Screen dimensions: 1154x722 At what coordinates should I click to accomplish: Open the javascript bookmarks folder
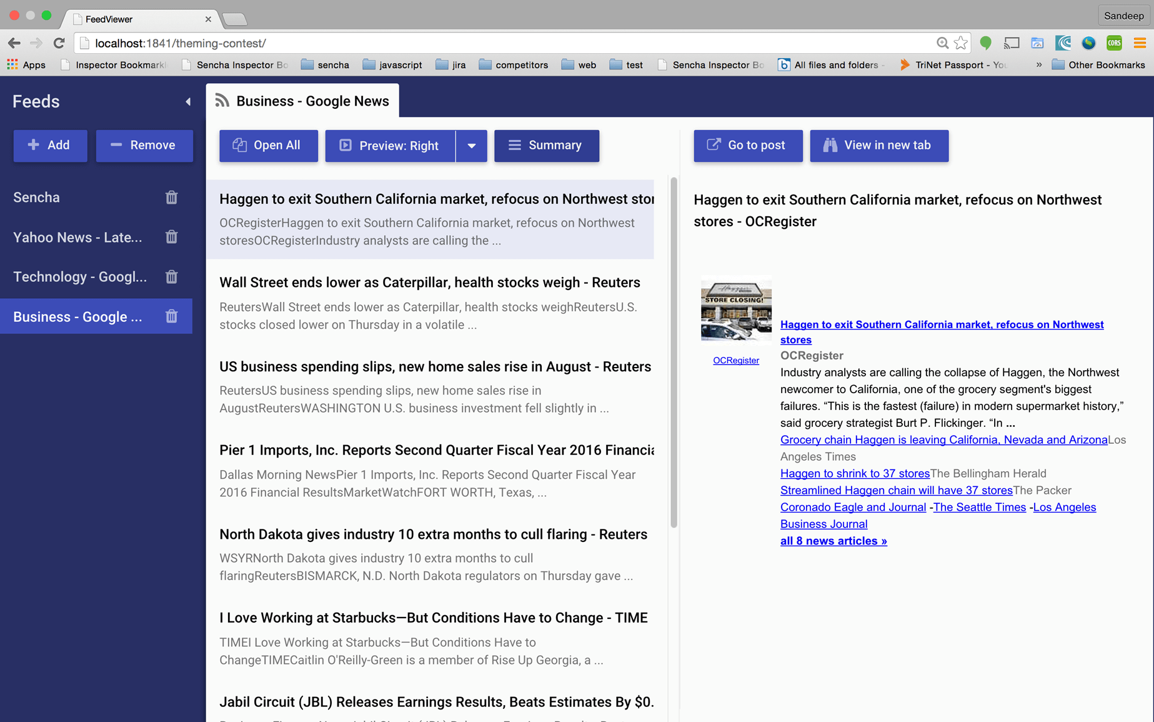tap(392, 64)
